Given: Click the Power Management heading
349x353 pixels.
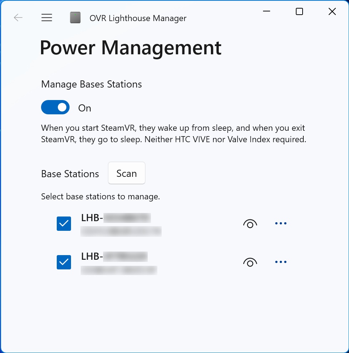Looking at the screenshot, I should [131, 48].
